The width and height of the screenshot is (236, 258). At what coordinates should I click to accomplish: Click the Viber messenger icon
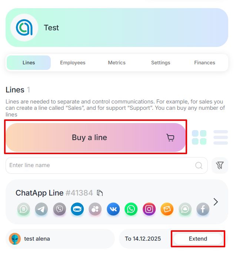(59, 210)
